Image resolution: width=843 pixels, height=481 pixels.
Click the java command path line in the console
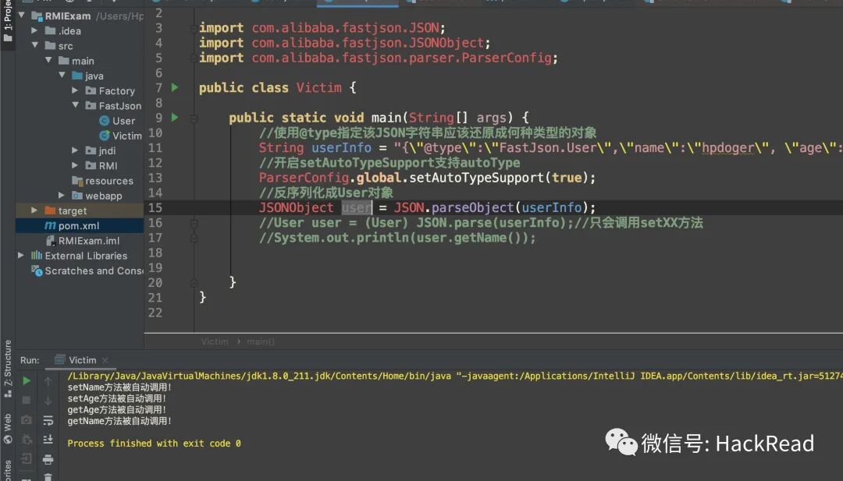[455, 376]
